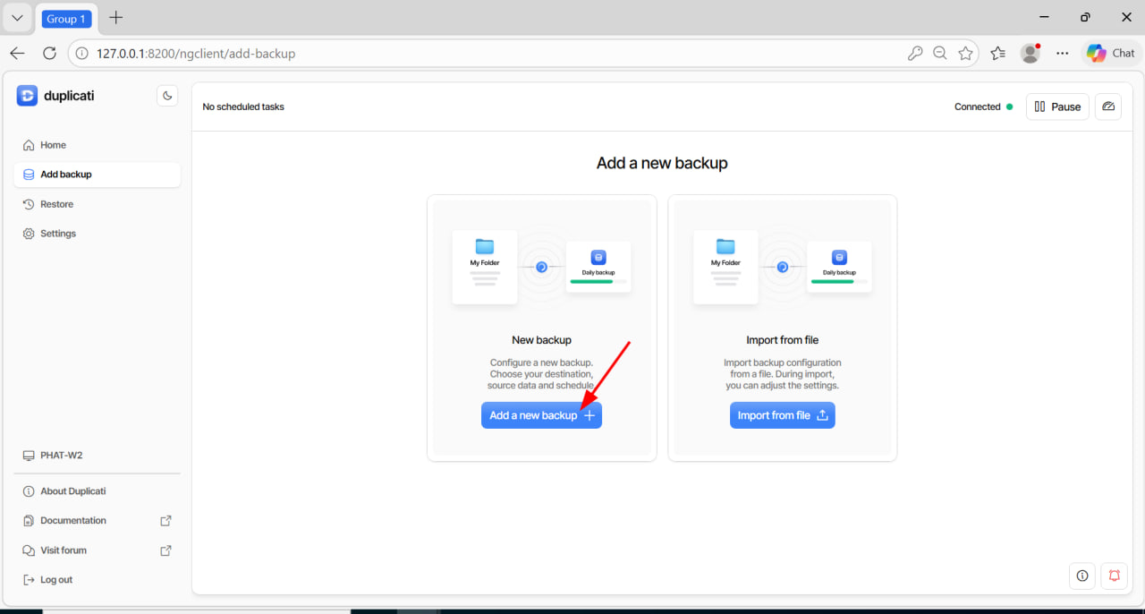Click the Duplicati logo in the sidebar

[x=26, y=96]
